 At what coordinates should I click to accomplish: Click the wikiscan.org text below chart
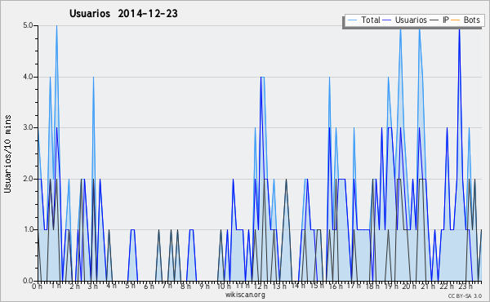245,295
